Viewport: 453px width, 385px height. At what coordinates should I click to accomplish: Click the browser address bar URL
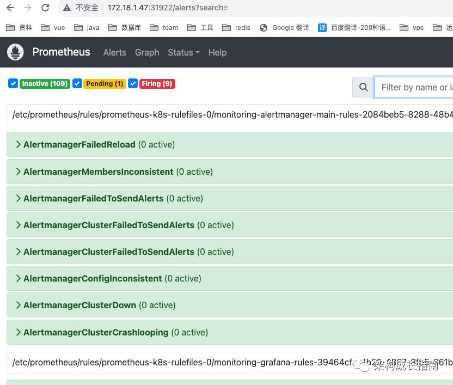tap(168, 8)
